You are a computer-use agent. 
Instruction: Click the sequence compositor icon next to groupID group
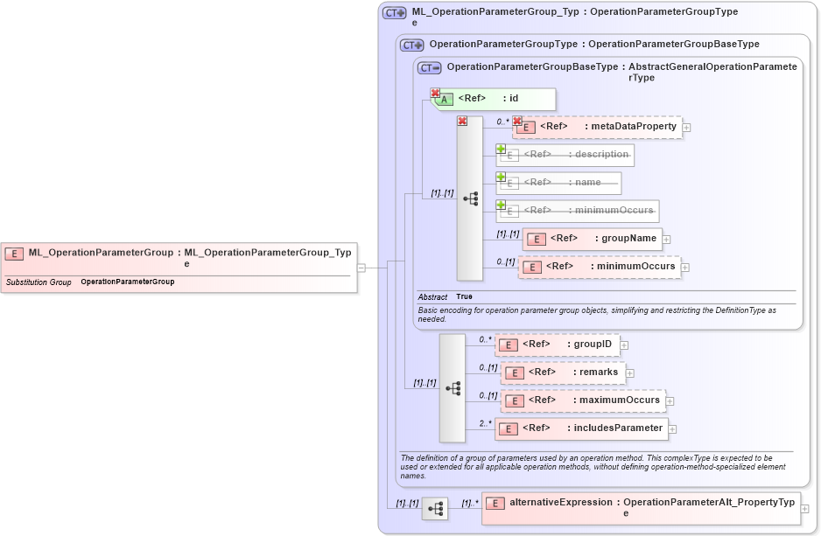click(454, 386)
